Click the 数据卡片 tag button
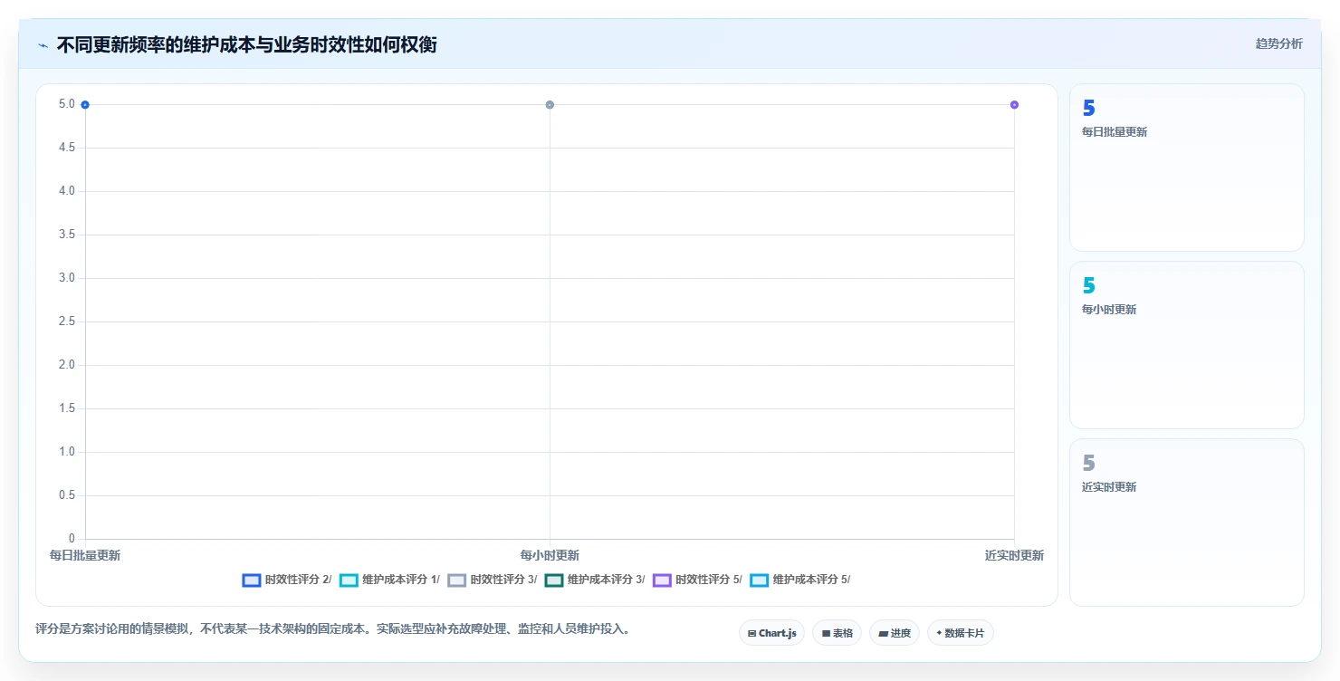The height and width of the screenshot is (681, 1340). pos(961,633)
